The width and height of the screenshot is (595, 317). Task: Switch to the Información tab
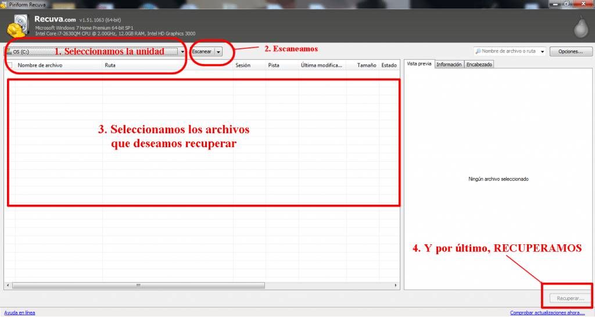pos(449,65)
